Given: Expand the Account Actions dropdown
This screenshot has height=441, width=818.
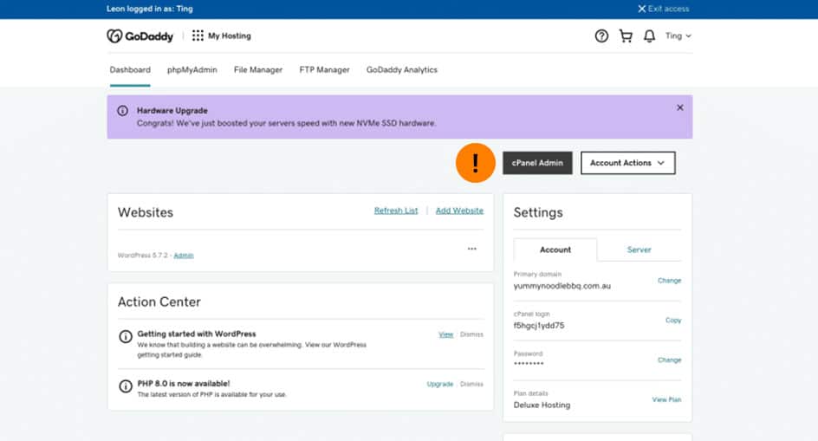Looking at the screenshot, I should 628,163.
